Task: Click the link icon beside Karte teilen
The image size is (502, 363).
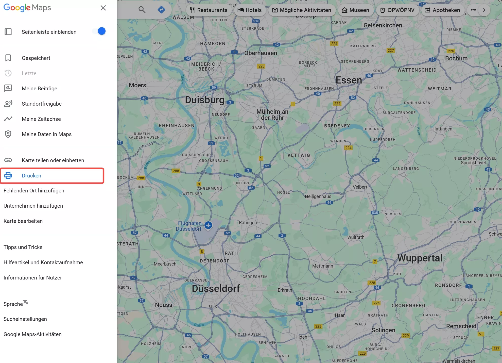Action: pyautogui.click(x=8, y=160)
